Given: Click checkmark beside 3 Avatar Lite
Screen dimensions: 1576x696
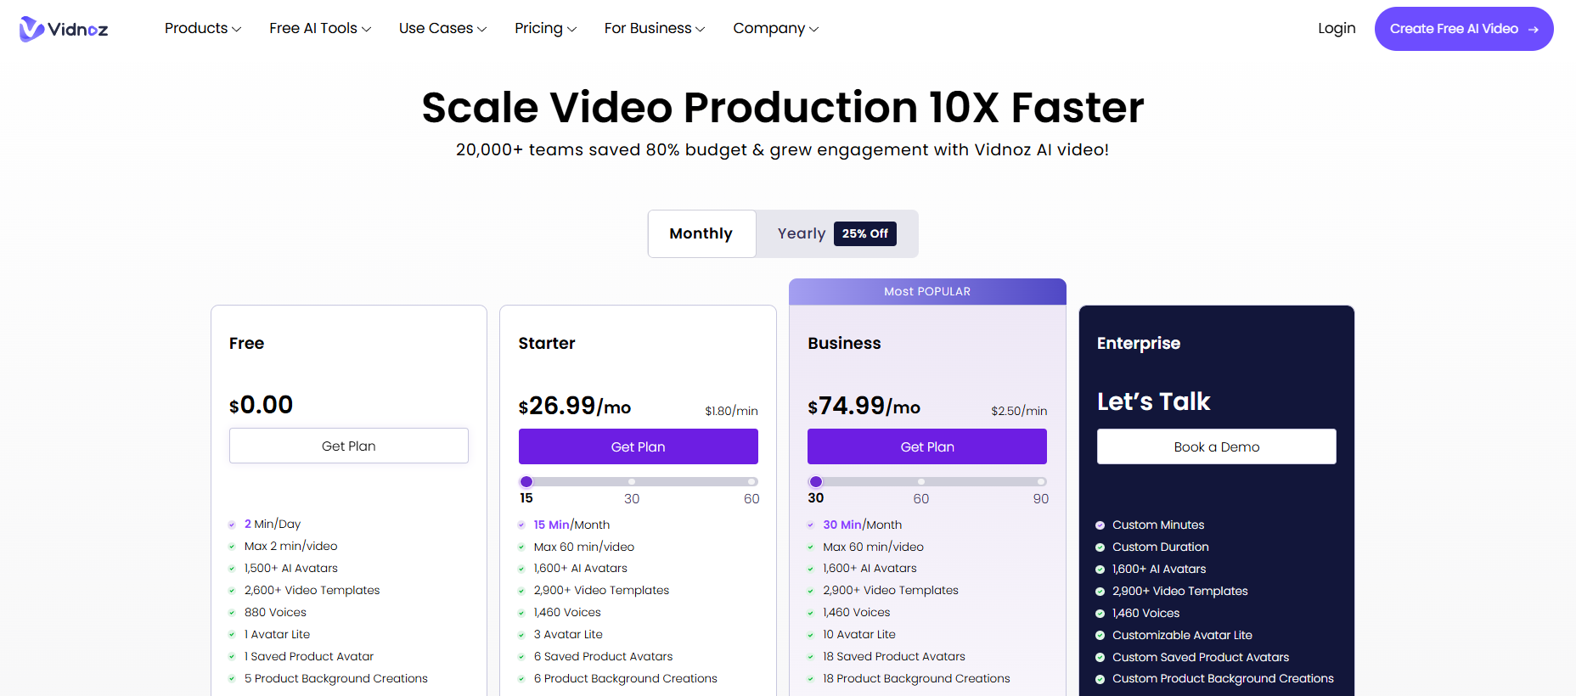Looking at the screenshot, I should [x=521, y=635].
